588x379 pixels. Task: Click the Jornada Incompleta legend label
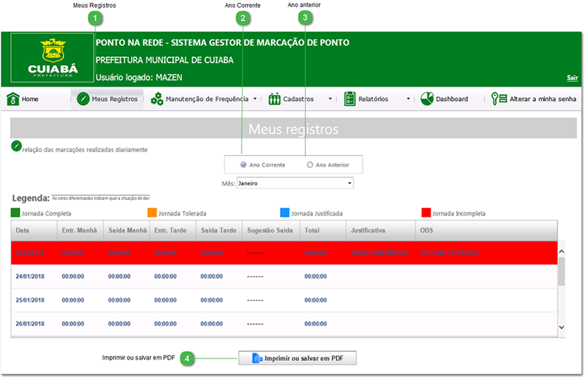[x=458, y=213]
